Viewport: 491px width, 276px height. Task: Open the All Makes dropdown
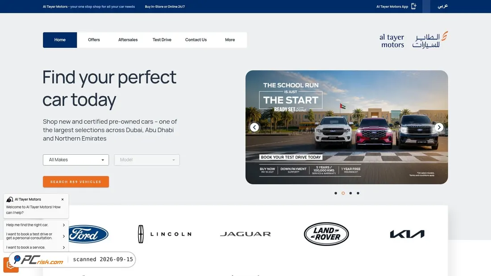coord(76,160)
